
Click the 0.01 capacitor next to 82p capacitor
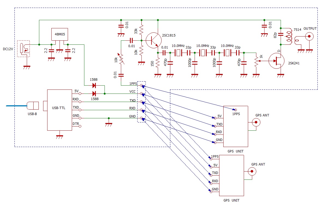[264, 26]
